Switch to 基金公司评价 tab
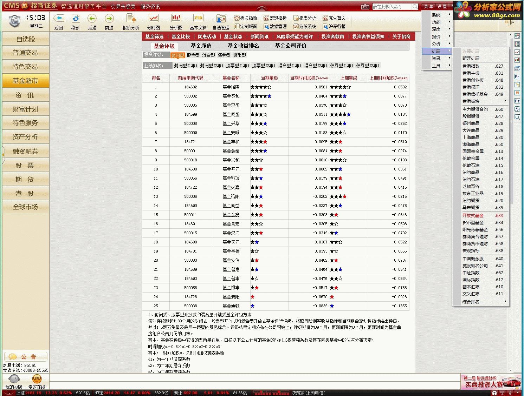The image size is (524, 396). [x=291, y=46]
